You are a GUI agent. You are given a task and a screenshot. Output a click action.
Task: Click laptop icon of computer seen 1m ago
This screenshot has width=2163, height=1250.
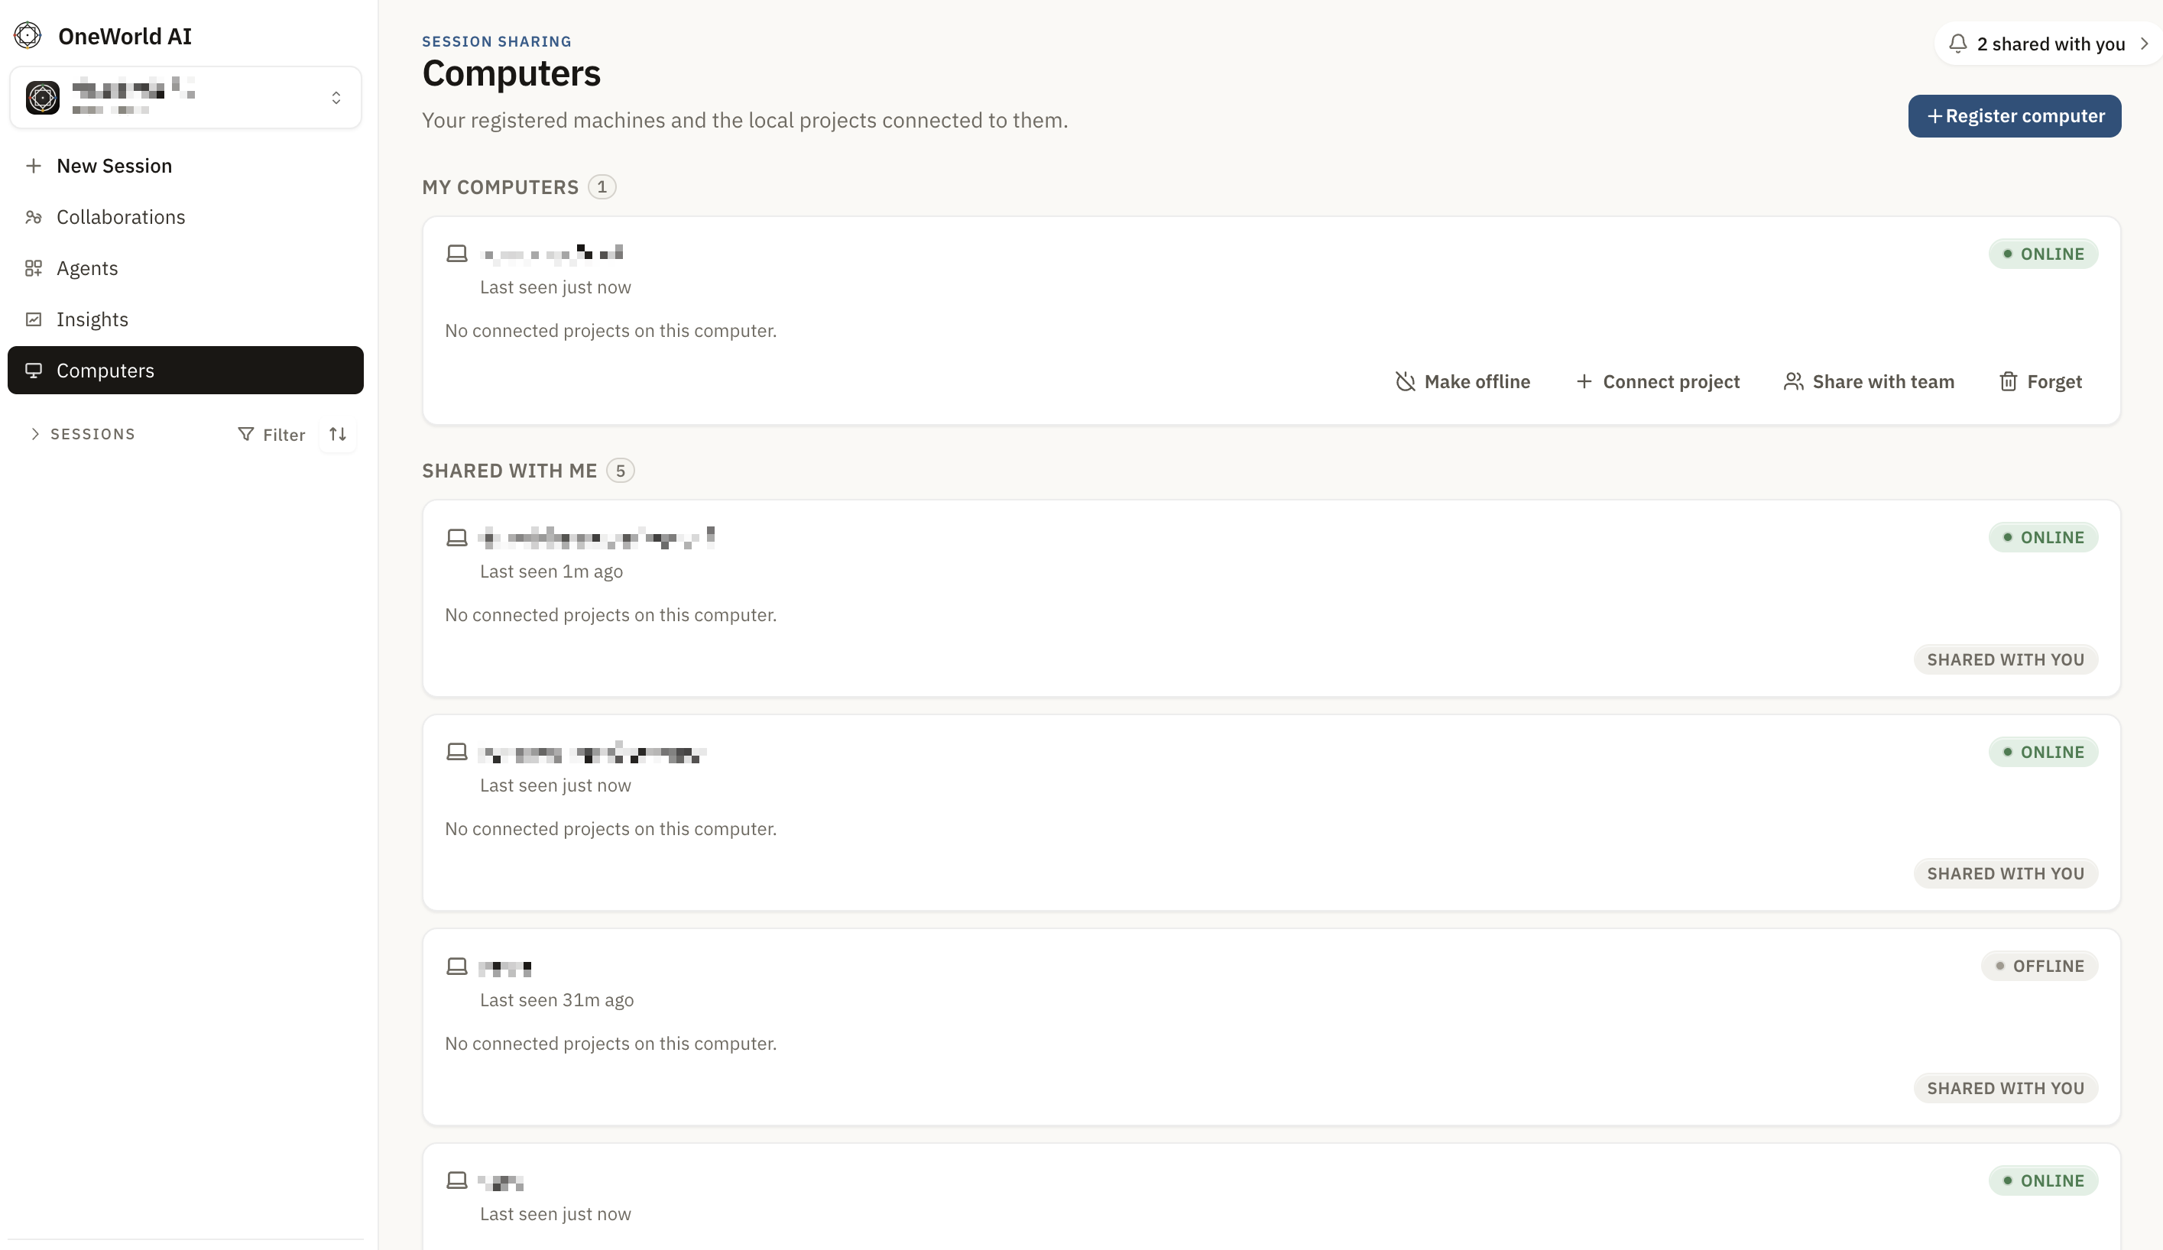pyautogui.click(x=456, y=538)
